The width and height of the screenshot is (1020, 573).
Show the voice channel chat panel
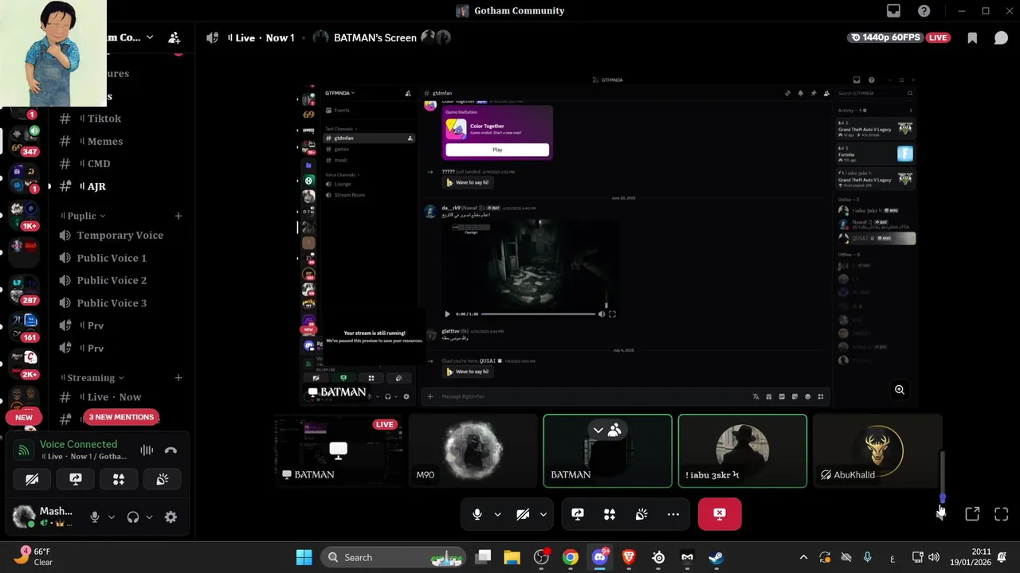tap(1001, 37)
